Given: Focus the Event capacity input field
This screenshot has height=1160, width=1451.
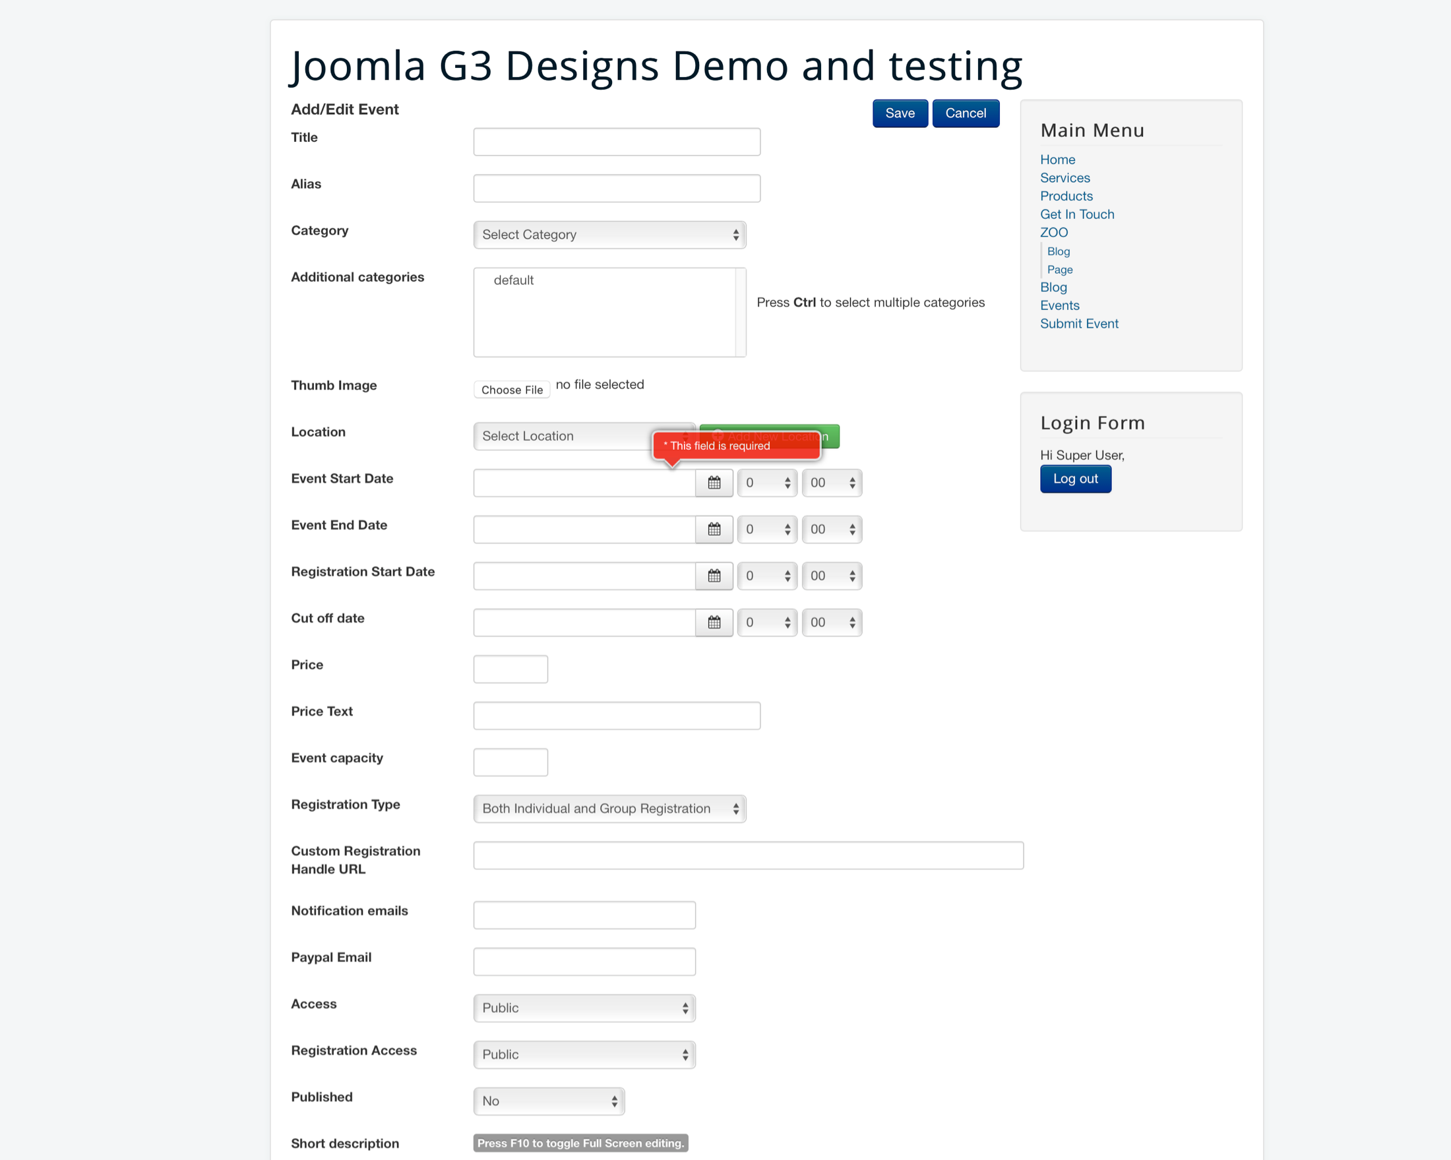Looking at the screenshot, I should [510, 762].
